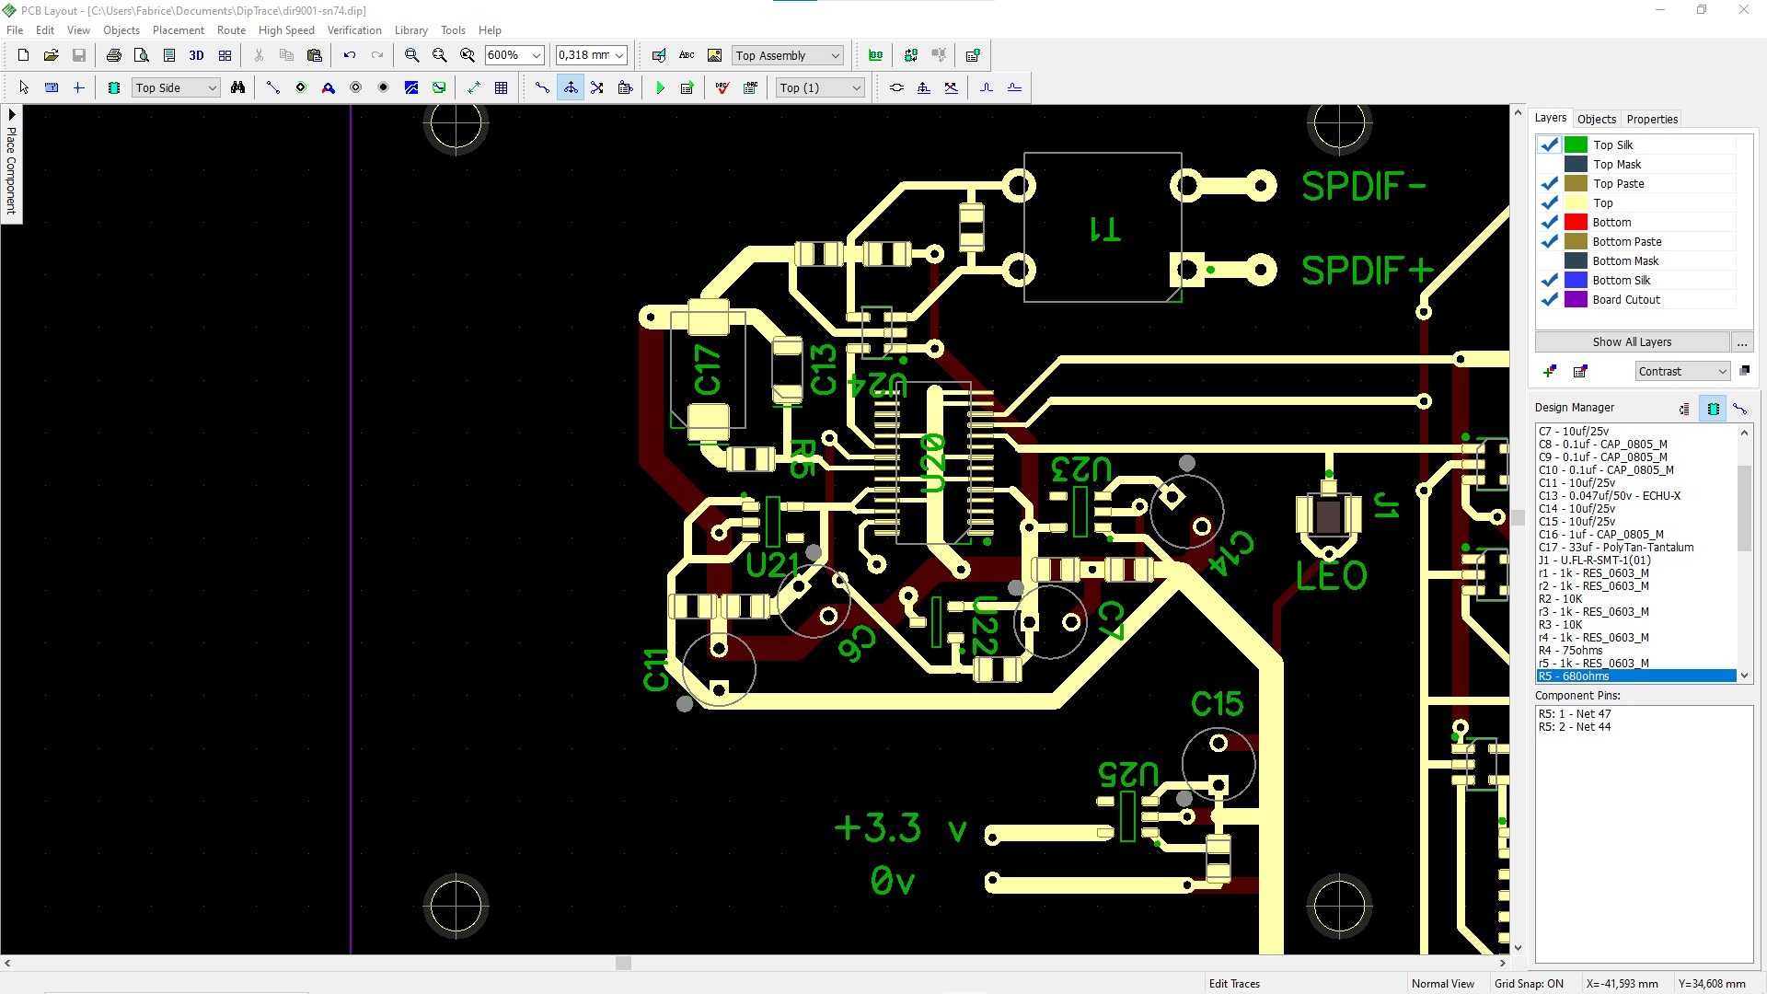The width and height of the screenshot is (1767, 994).
Task: Toggle Bottom layer visibility checkmark
Action: coord(1549,222)
